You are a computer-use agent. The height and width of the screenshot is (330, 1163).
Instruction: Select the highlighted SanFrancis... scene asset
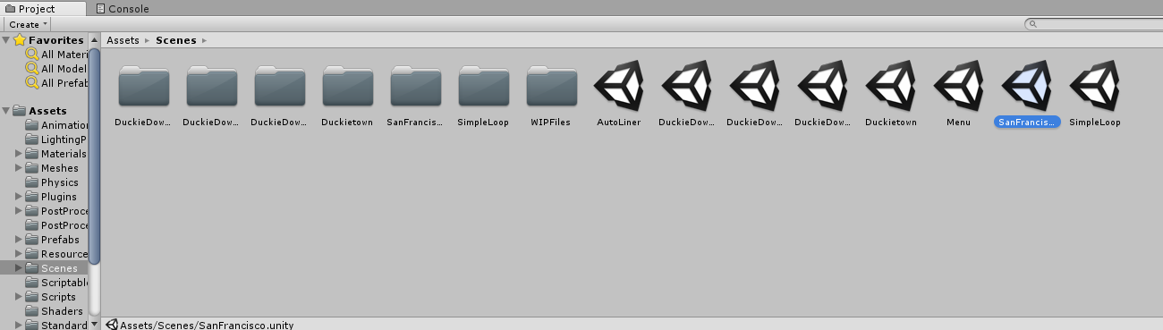coord(1028,87)
